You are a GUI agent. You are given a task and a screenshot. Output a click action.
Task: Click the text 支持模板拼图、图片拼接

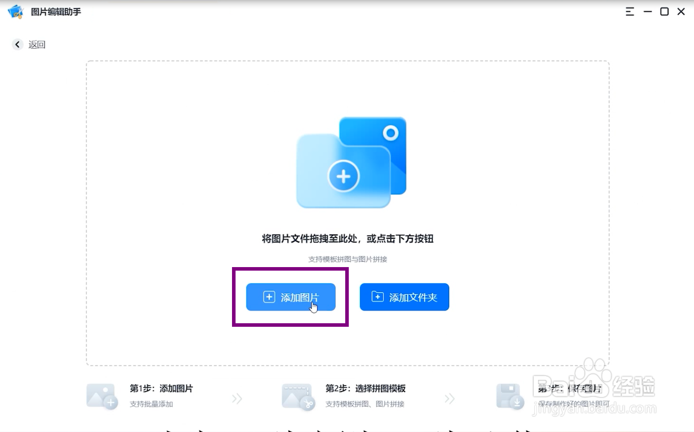click(x=365, y=404)
